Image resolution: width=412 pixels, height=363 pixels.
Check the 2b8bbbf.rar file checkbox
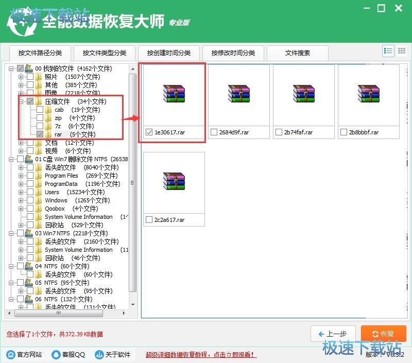344,132
